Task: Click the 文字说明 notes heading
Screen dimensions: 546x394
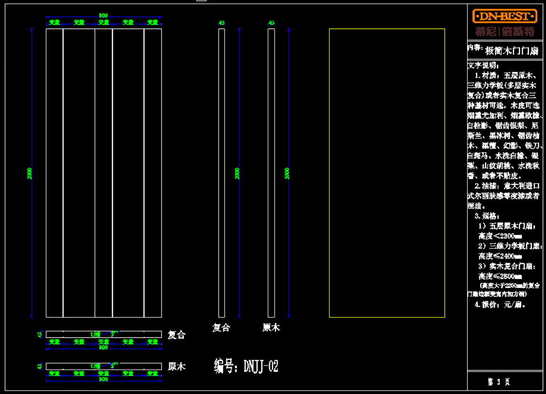Action: (483, 65)
